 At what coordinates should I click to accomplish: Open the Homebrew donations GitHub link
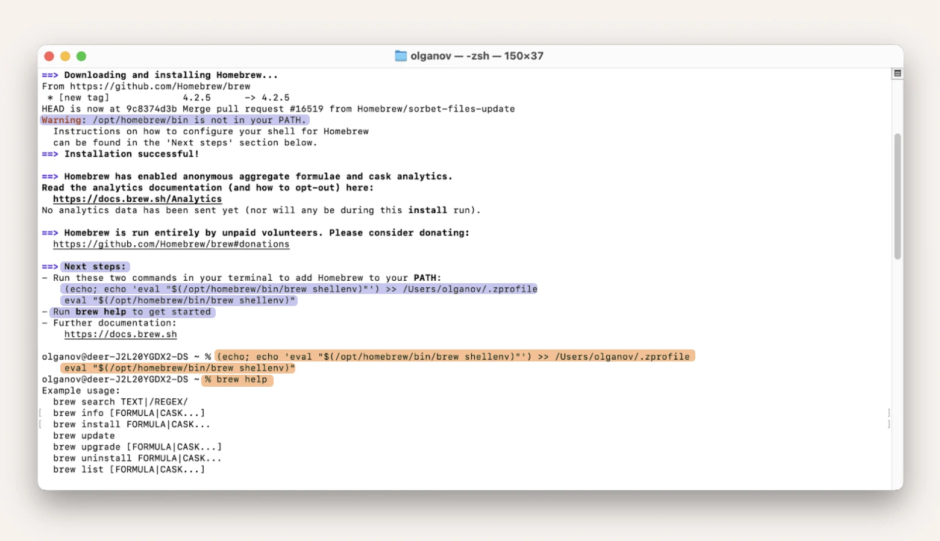tap(171, 244)
